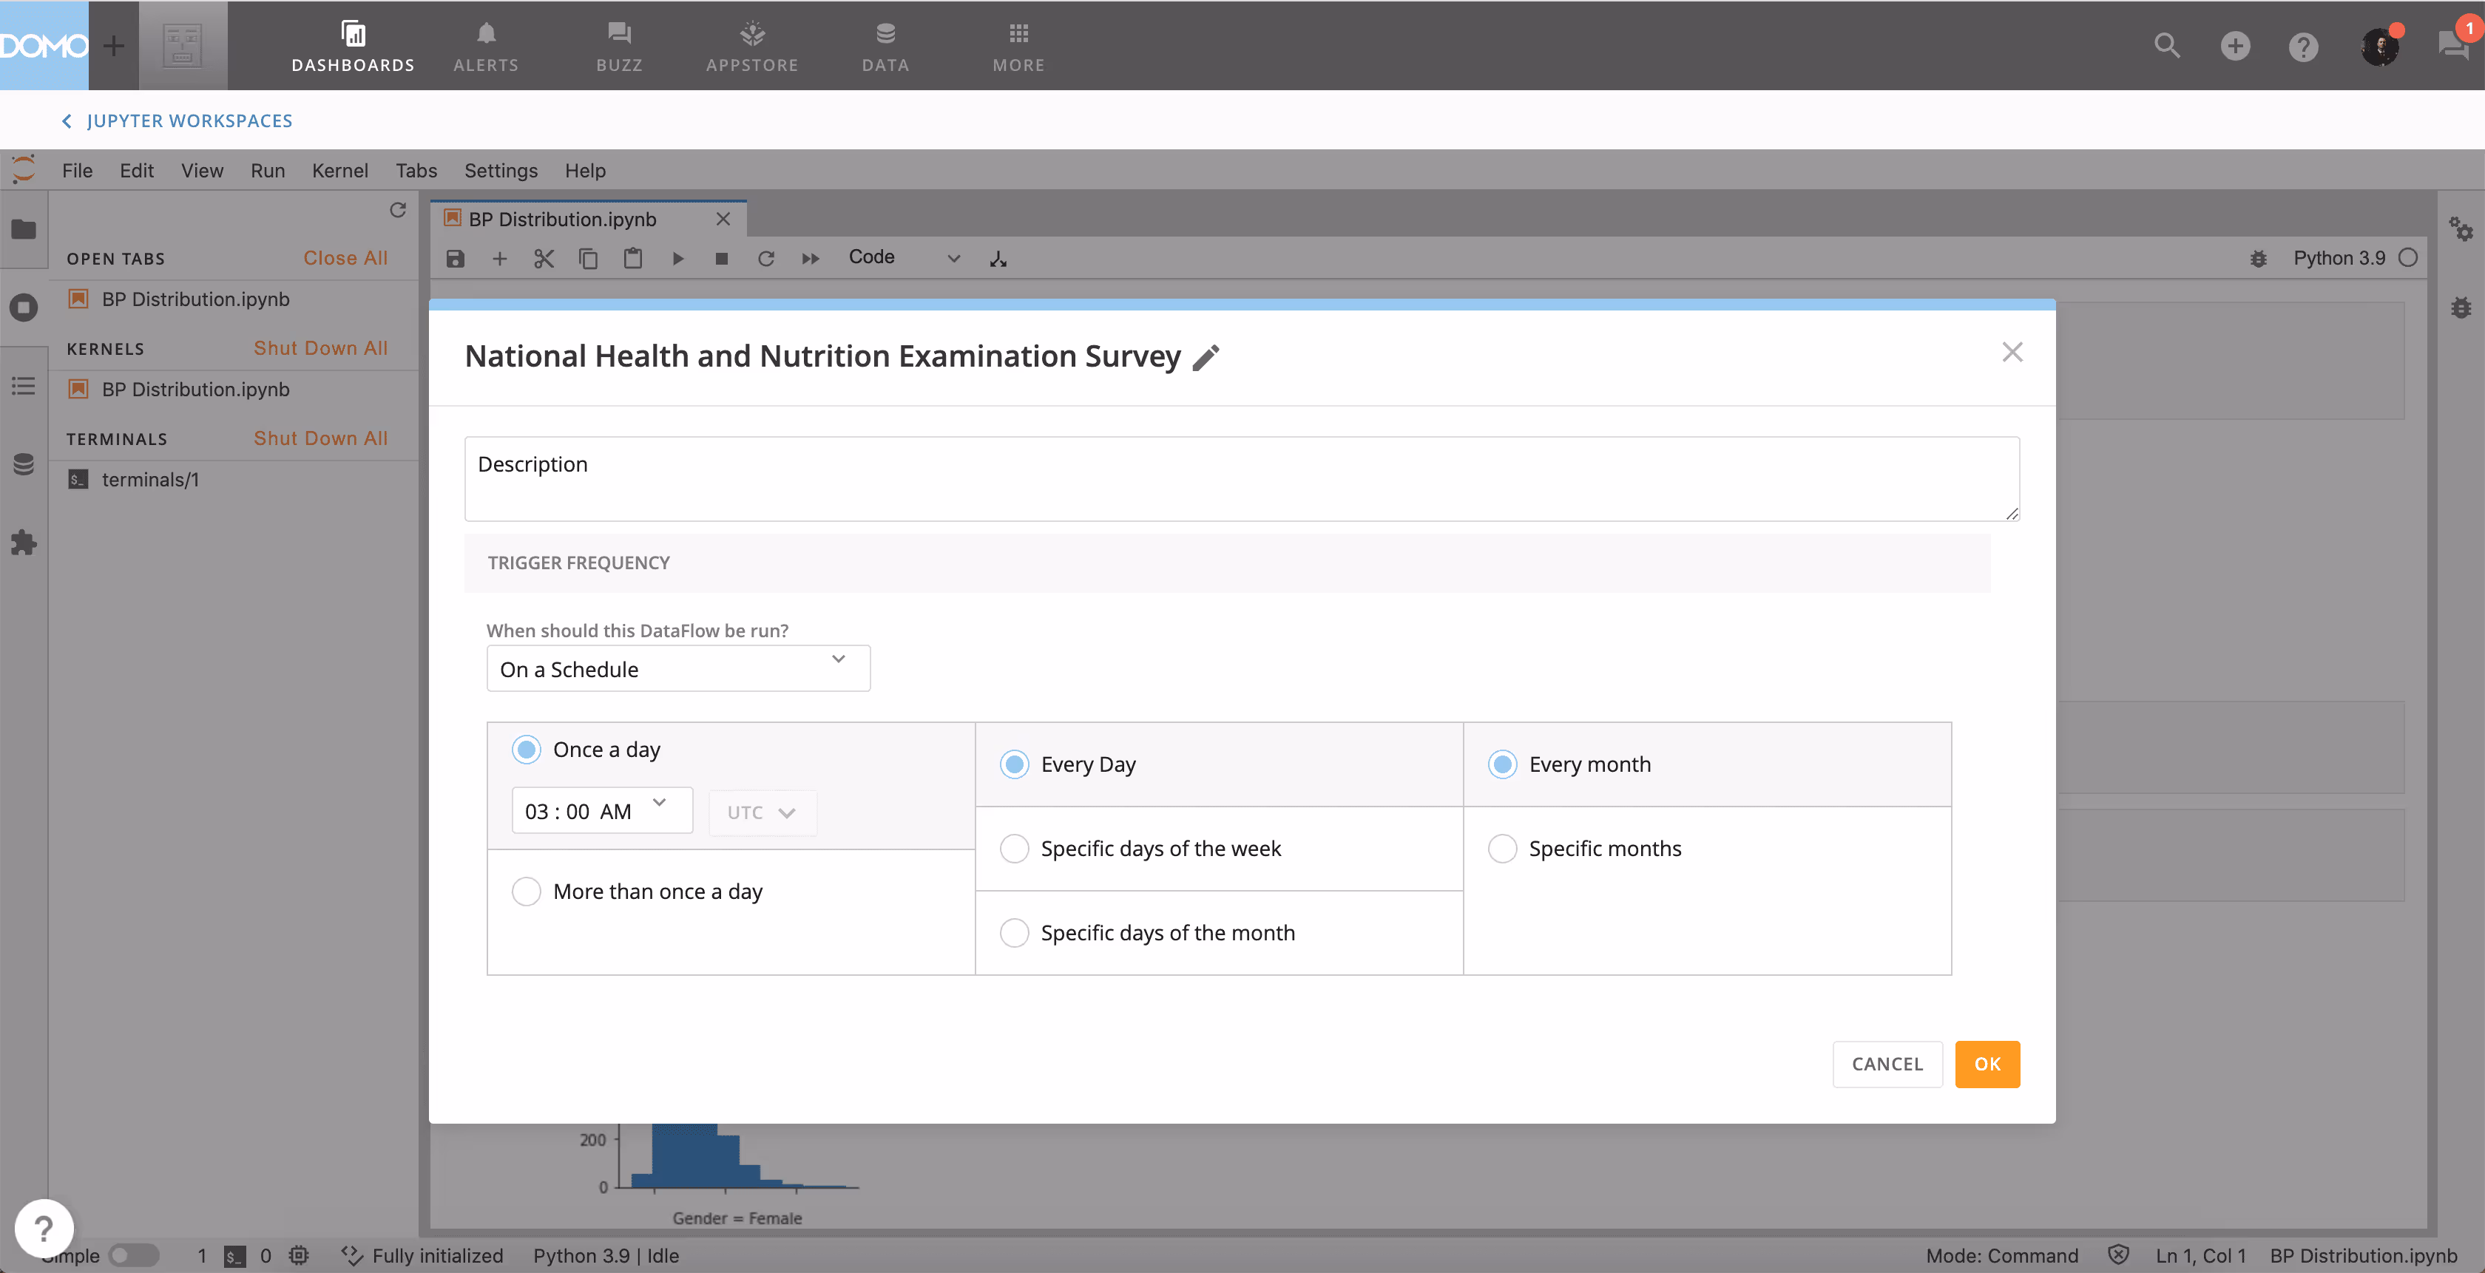Click the orange OK button

1987,1064
